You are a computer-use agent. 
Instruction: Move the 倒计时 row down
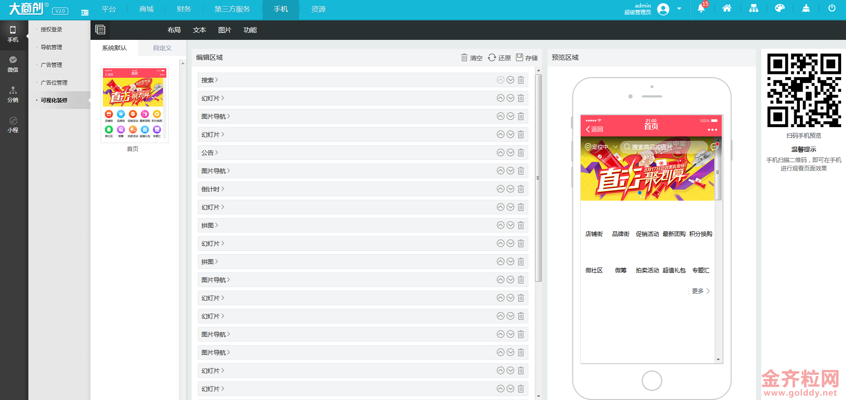511,189
